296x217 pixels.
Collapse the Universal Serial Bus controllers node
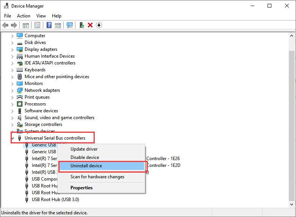(13, 138)
